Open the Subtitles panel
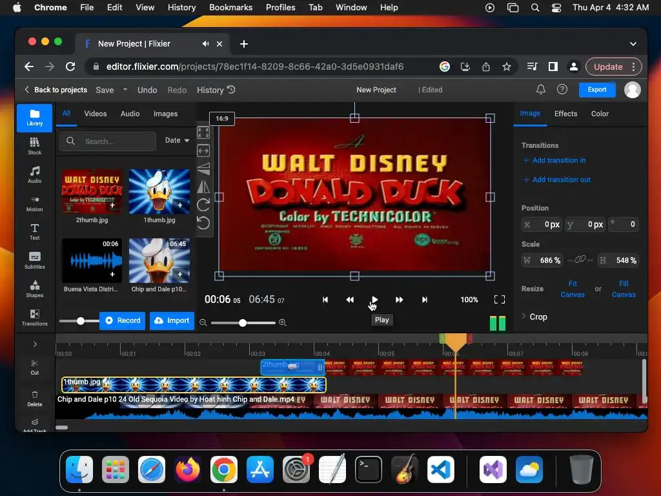 [35, 260]
